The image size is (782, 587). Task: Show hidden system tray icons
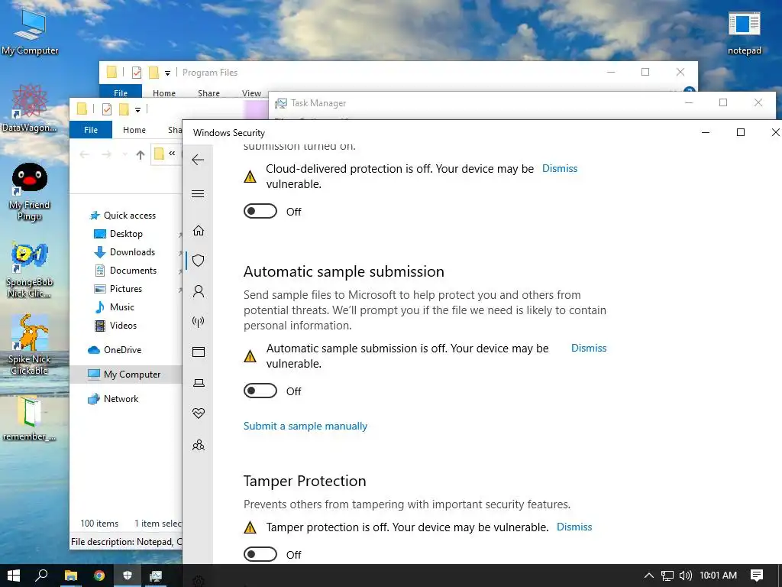point(648,576)
